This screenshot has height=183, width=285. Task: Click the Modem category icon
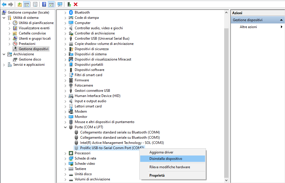(x=71, y=111)
